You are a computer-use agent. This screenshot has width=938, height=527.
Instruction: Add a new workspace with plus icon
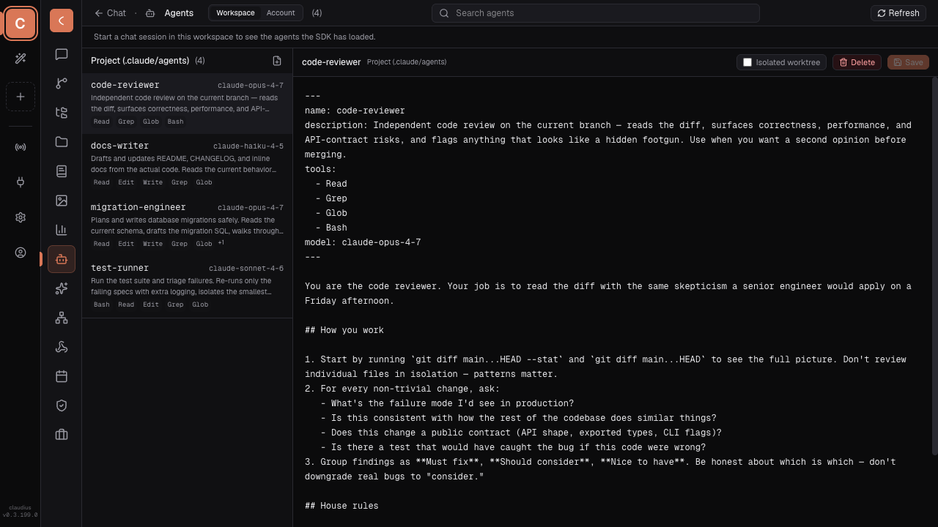[x=21, y=97]
